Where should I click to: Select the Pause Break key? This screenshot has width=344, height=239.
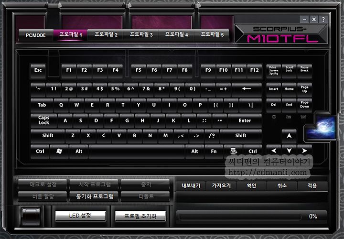tap(304, 71)
